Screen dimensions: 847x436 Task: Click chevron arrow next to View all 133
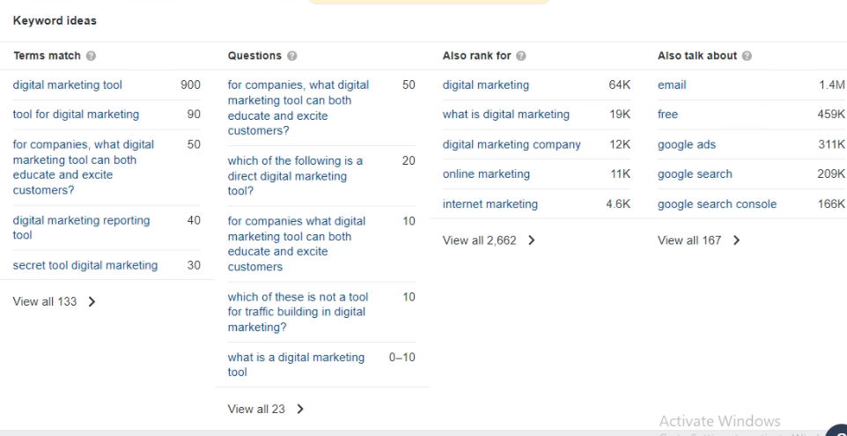[92, 301]
